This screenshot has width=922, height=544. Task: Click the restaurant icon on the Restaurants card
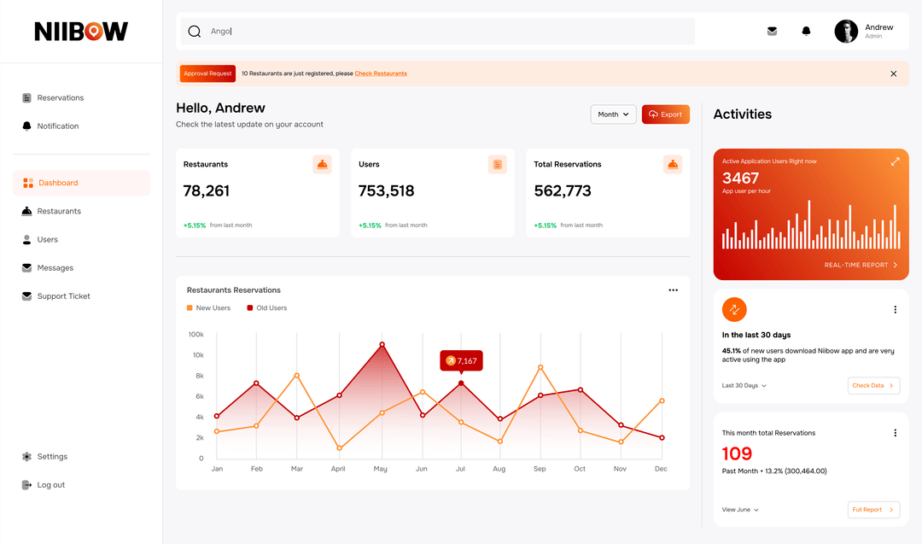click(322, 164)
